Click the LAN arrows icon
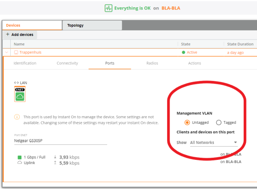Screen dimensions: 257x189 [x=16, y=83]
